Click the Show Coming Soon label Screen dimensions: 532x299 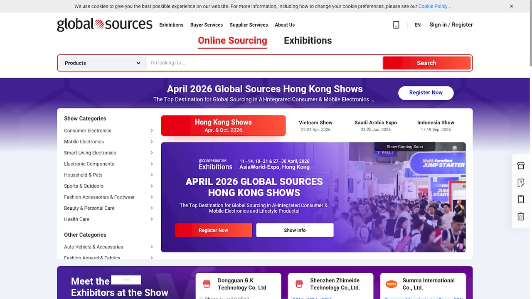(x=405, y=147)
